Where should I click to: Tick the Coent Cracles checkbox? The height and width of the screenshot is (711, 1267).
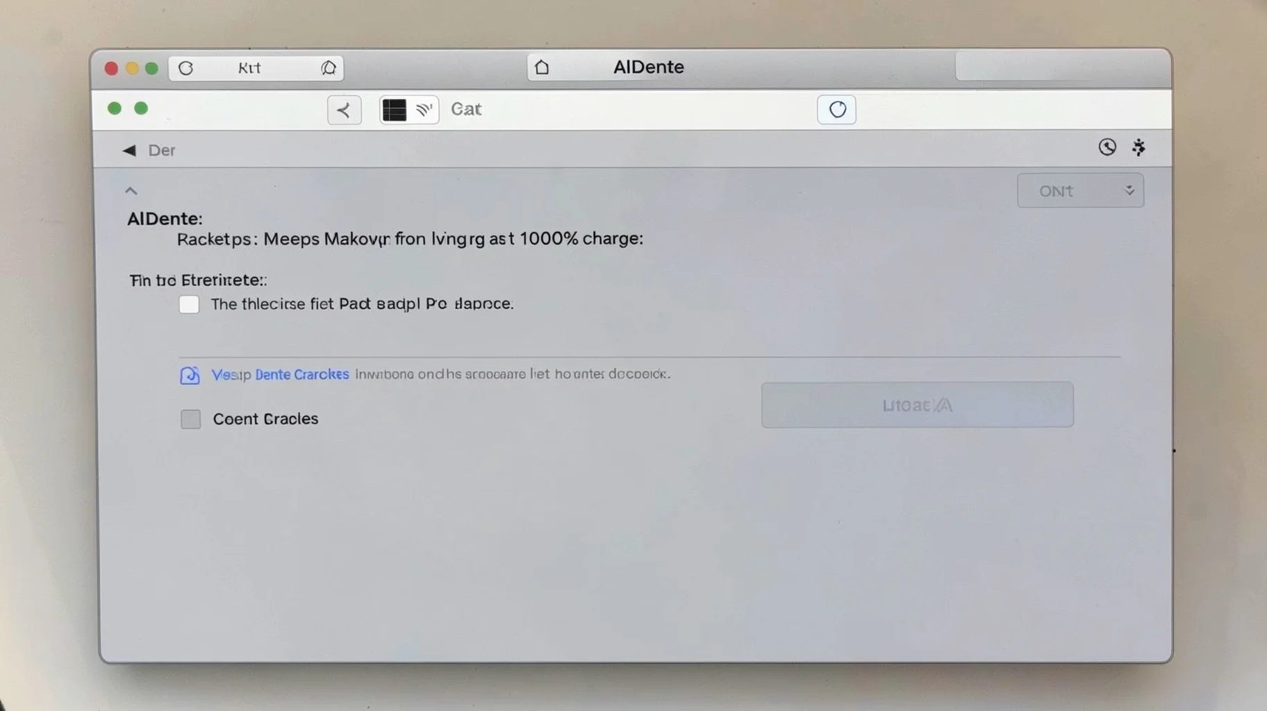pos(190,419)
